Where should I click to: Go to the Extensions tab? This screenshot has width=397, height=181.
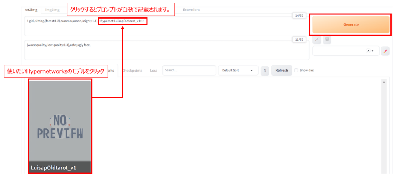click(x=192, y=9)
